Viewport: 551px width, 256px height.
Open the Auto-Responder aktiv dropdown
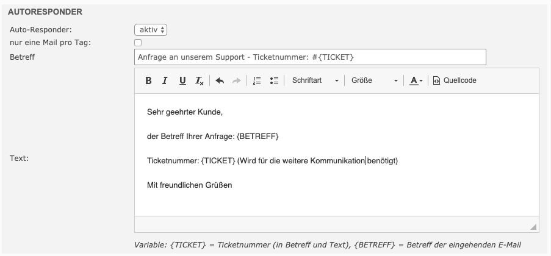pos(151,29)
